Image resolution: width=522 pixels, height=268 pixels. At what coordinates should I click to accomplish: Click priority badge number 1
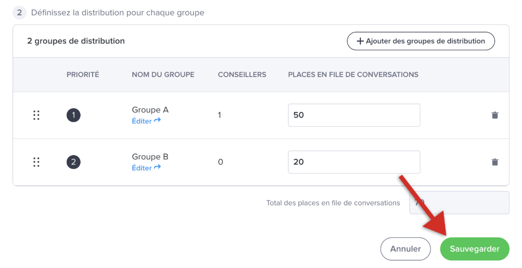[73, 115]
